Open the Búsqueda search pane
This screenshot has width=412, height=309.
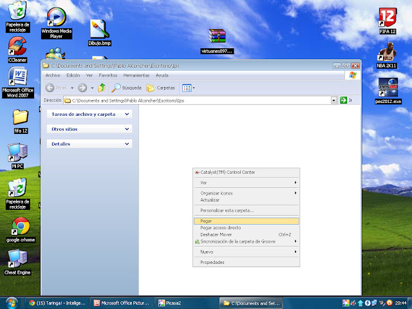click(126, 88)
